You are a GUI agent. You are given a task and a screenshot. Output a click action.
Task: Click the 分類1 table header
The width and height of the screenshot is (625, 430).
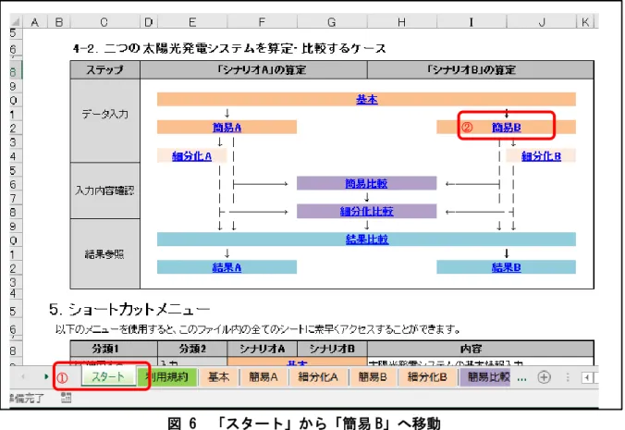pyautogui.click(x=114, y=349)
